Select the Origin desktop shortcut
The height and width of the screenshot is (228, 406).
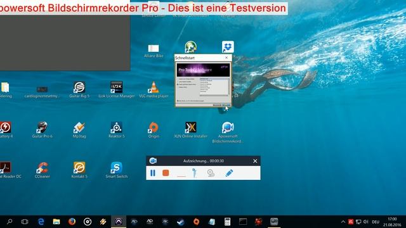pos(154,130)
